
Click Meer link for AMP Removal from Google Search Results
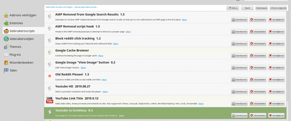(184, 20)
